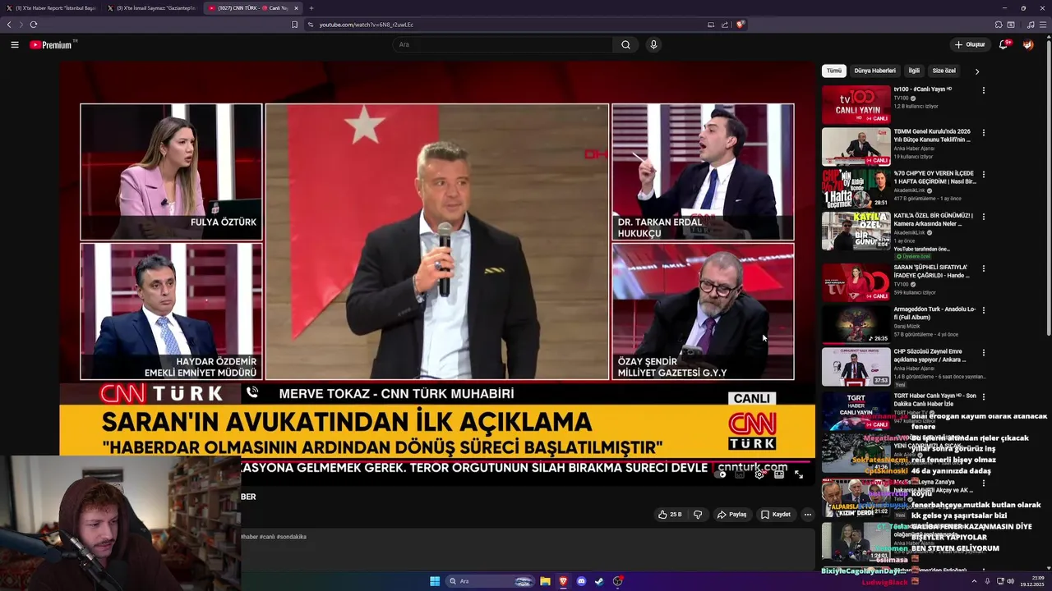Screen dimensions: 1052x591
Task: Switch to X'te Haber Report browser tab
Action: tap(52, 8)
